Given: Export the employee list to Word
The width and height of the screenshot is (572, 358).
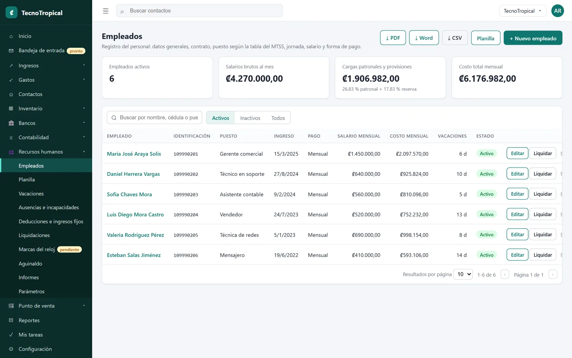Looking at the screenshot, I should click(424, 38).
